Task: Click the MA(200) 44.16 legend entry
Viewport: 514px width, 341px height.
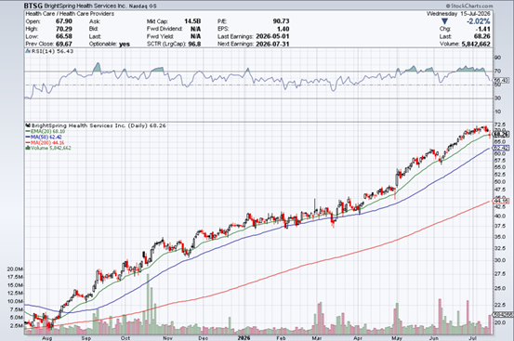Action: click(x=45, y=142)
